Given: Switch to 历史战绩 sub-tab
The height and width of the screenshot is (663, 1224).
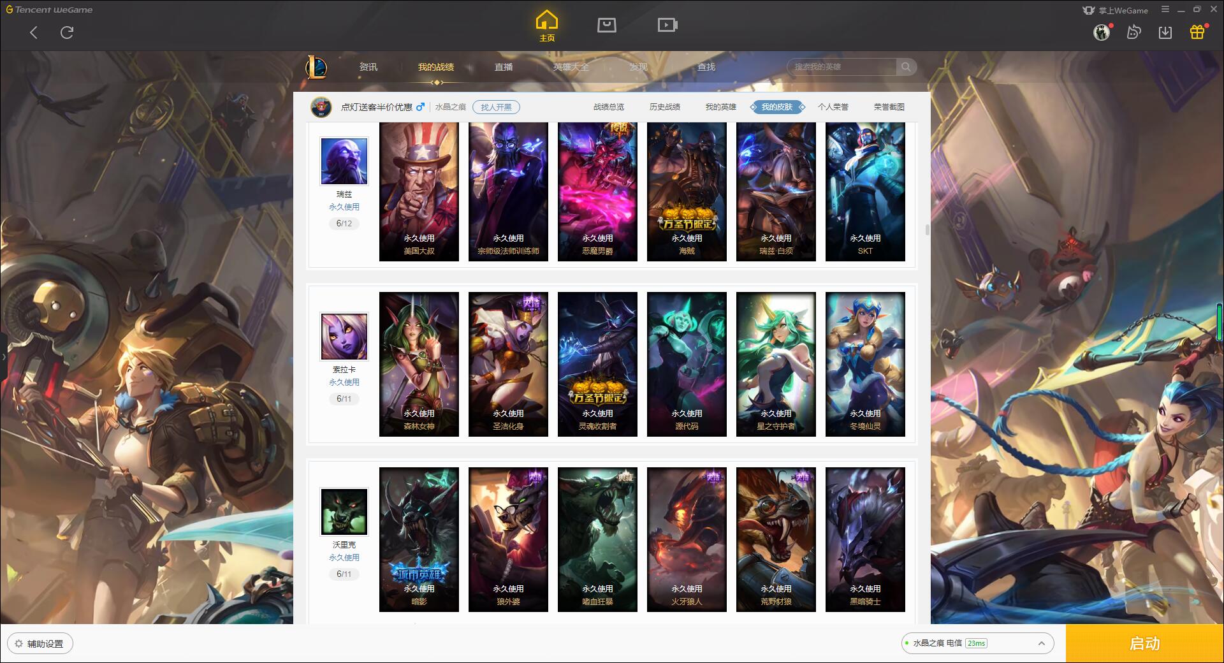Looking at the screenshot, I should tap(665, 107).
